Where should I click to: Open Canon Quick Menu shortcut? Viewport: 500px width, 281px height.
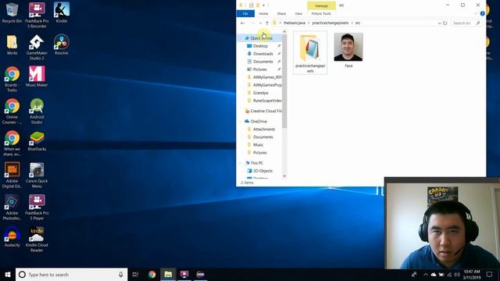37,175
